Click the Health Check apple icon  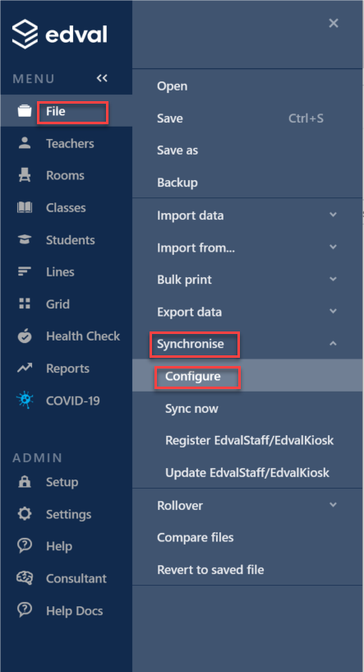(x=25, y=336)
